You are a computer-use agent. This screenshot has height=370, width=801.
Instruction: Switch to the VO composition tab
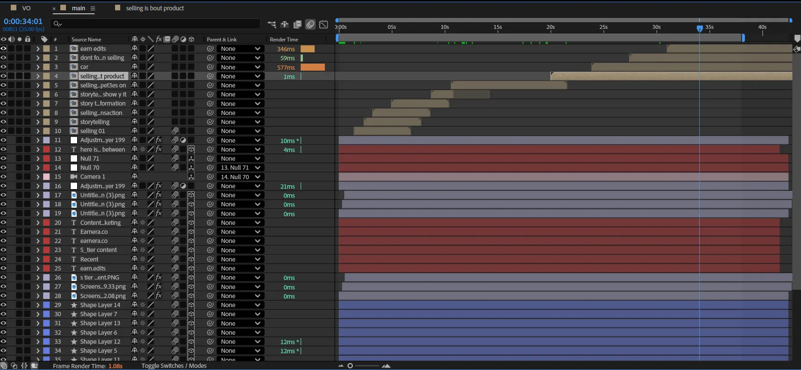tap(26, 8)
